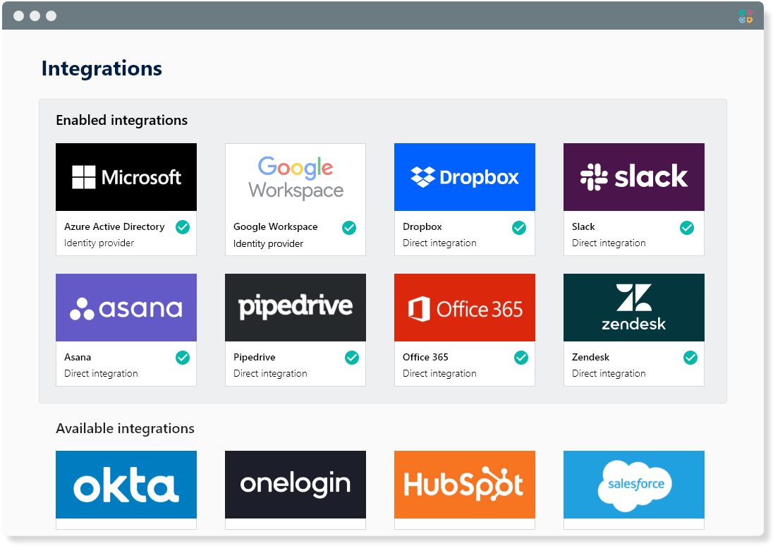Click the Dropbox name label
Image resolution: width=773 pixels, height=546 pixels.
tap(422, 226)
